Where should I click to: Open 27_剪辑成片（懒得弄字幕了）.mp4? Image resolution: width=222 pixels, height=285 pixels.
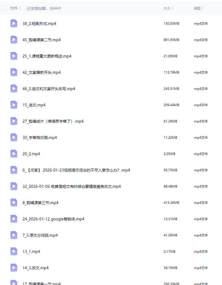pyautogui.click(x=53, y=121)
